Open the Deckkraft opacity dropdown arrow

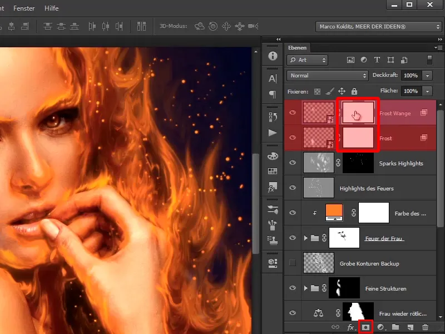(x=427, y=75)
